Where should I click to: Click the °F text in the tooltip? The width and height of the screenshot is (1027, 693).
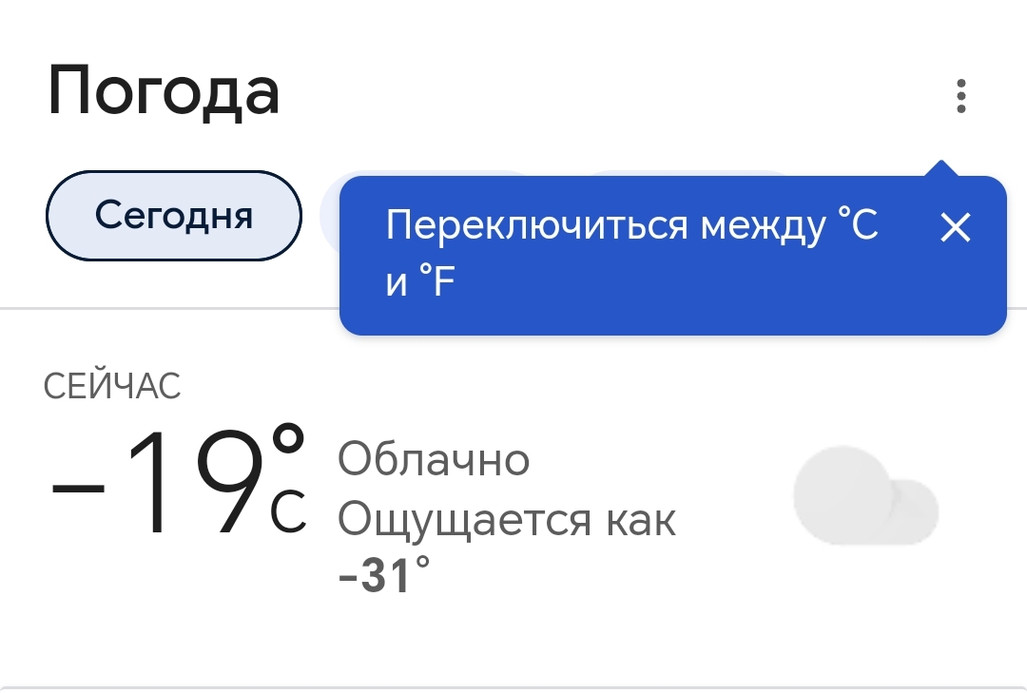(x=439, y=283)
